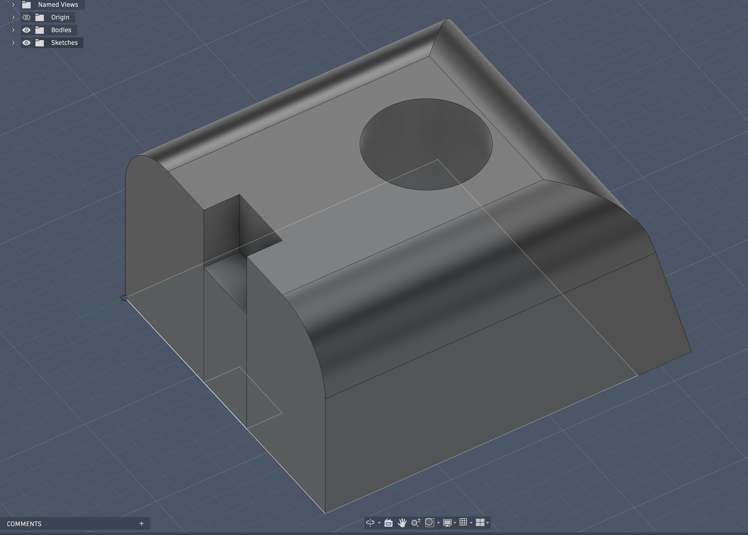Select the circular hole on top face

tap(426, 144)
